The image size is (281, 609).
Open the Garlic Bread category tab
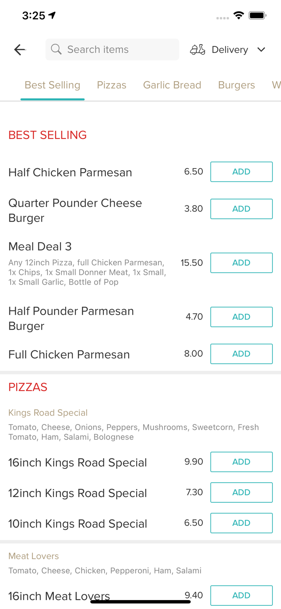[x=172, y=85]
